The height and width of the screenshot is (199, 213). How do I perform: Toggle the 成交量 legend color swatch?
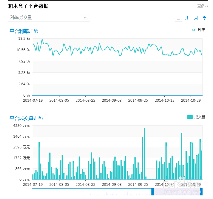tap(190, 117)
